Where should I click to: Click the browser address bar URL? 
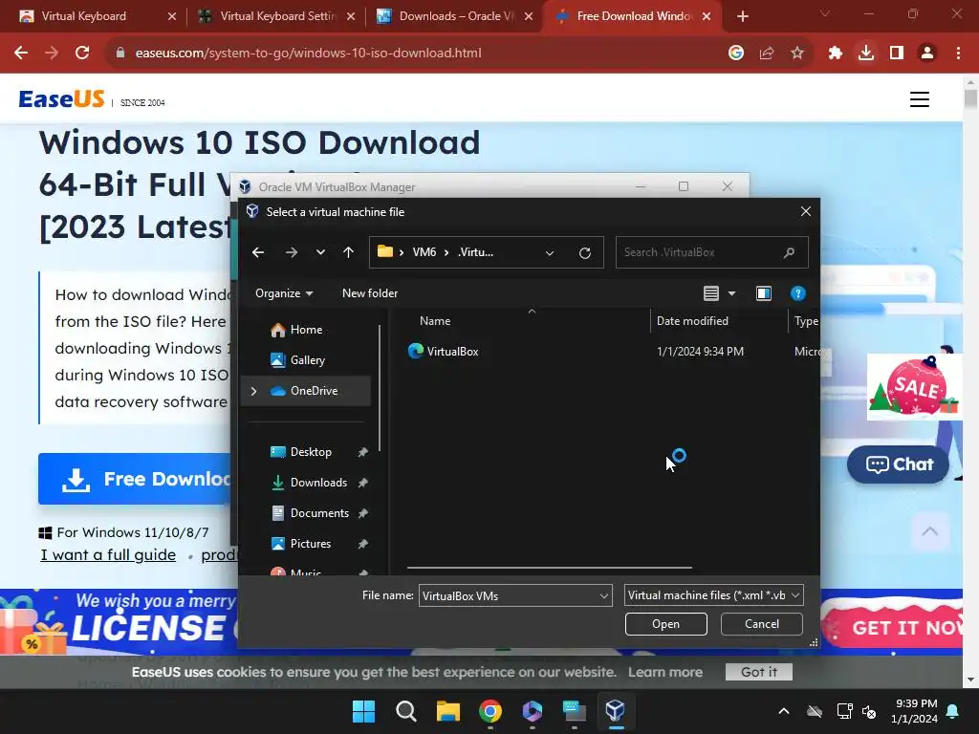308,54
